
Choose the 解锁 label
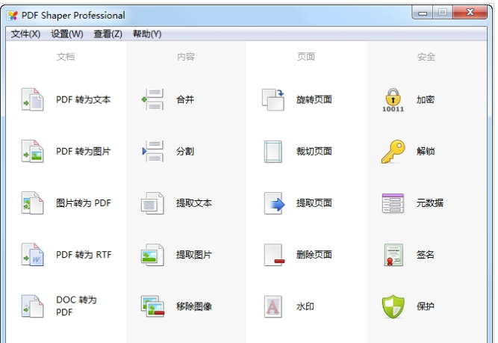click(x=426, y=151)
